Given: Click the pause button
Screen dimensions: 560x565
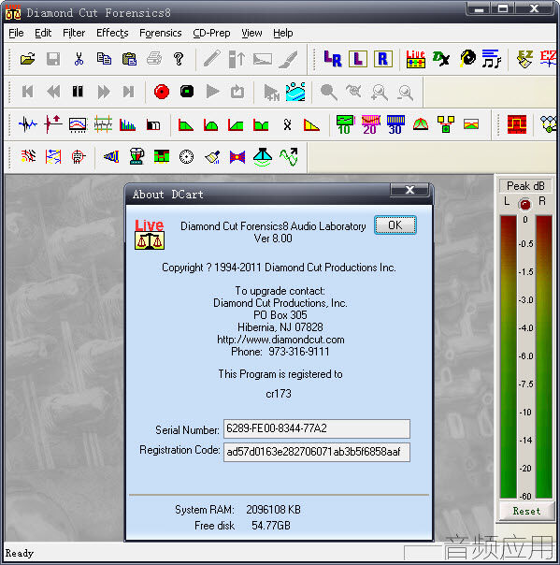Looking at the screenshot, I should (78, 92).
